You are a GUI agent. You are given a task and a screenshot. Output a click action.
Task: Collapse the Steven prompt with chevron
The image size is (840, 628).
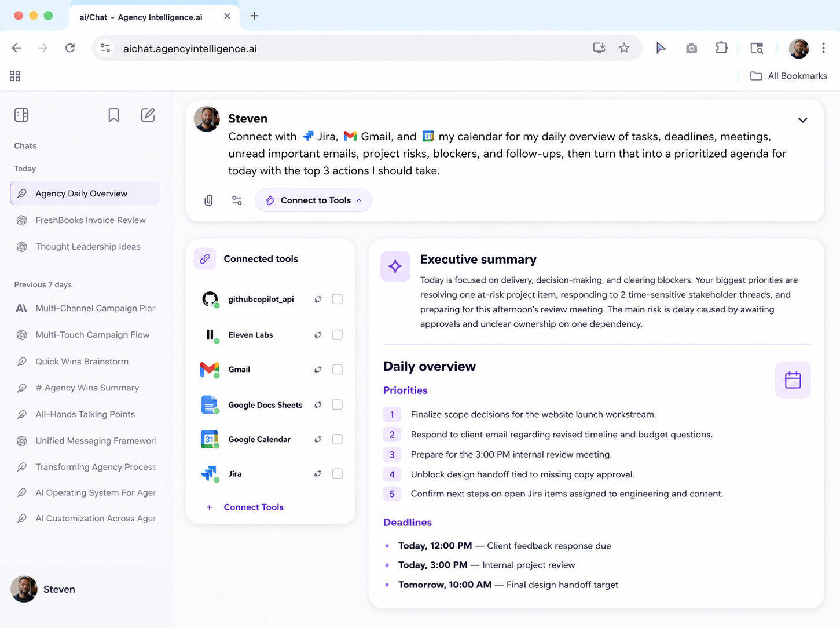pos(802,120)
